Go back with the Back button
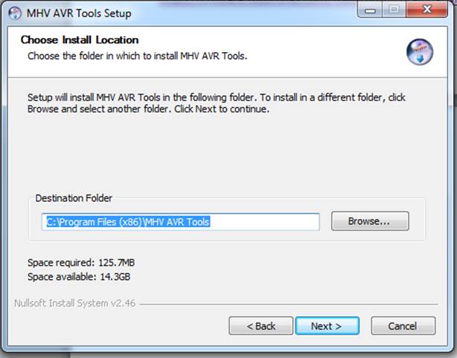This screenshot has height=358, width=457. tap(261, 326)
